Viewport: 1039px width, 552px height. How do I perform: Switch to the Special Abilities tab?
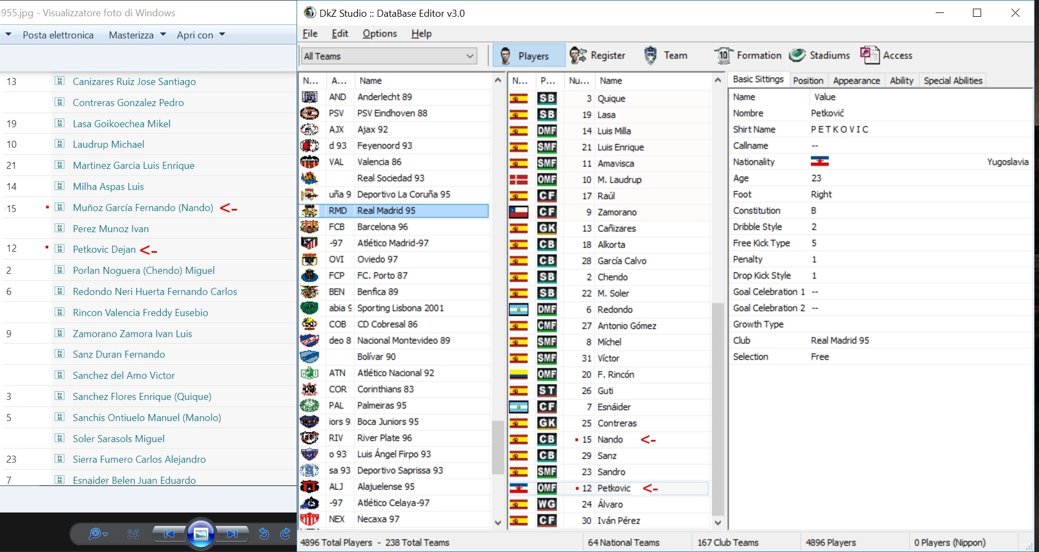953,81
